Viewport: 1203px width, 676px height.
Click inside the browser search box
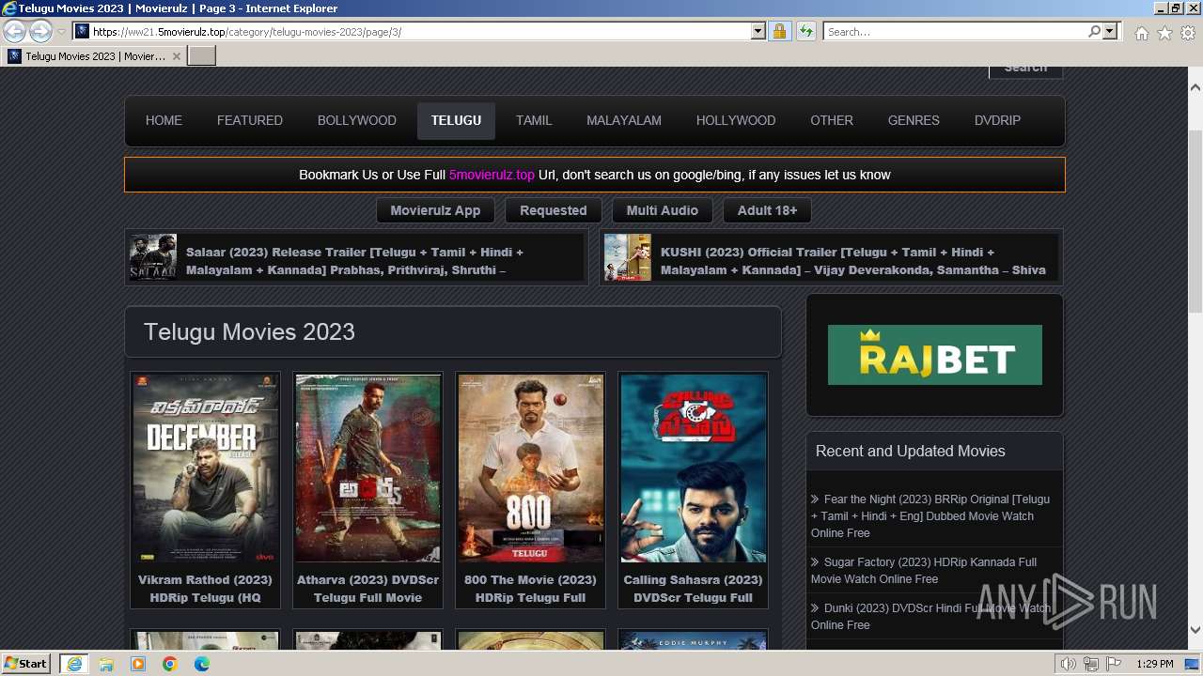tap(955, 32)
